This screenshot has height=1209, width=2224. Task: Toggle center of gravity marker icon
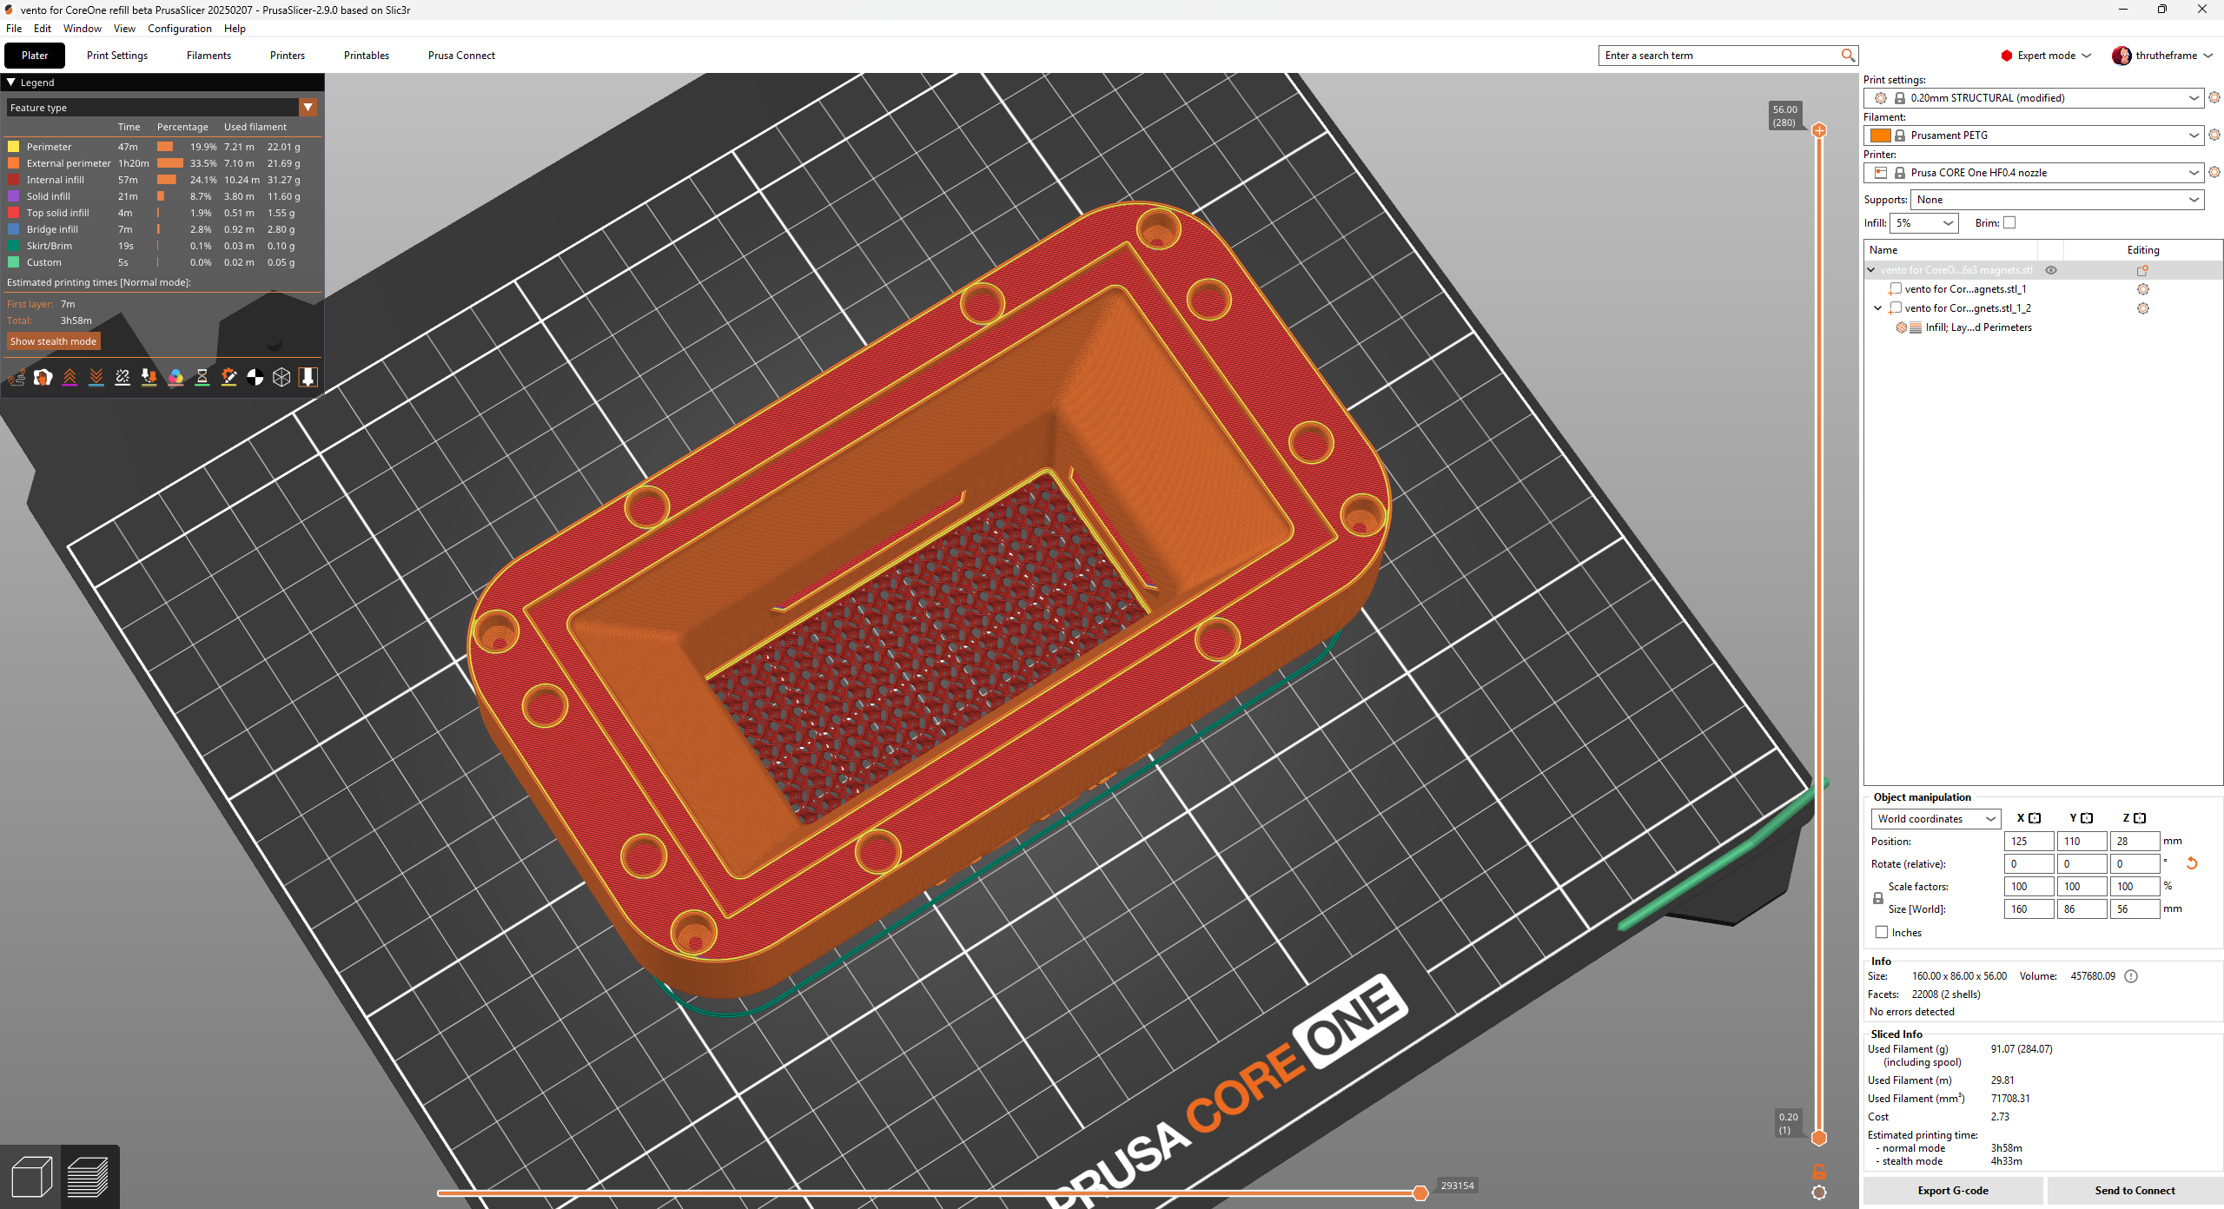point(255,377)
